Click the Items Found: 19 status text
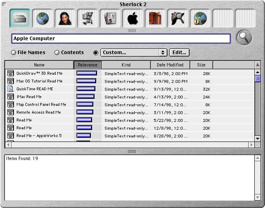 click(22, 158)
